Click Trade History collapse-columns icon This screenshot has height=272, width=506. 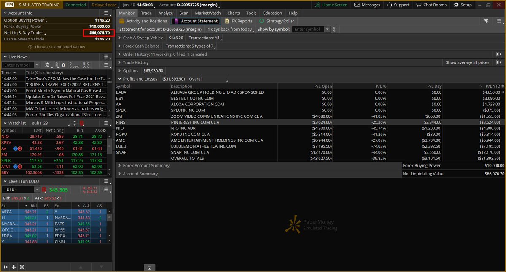coord(499,62)
